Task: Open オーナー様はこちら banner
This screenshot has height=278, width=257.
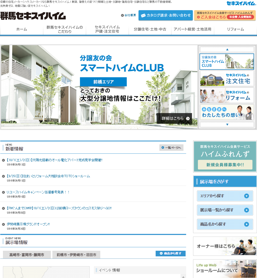Action: pyautogui.click(x=225, y=246)
